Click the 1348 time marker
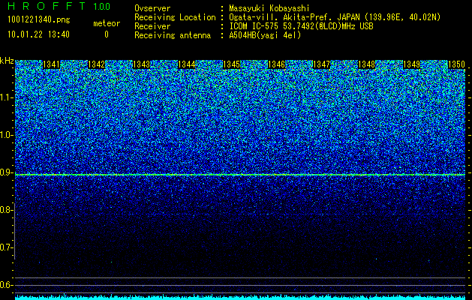This screenshot has height=300, width=472. coord(366,64)
